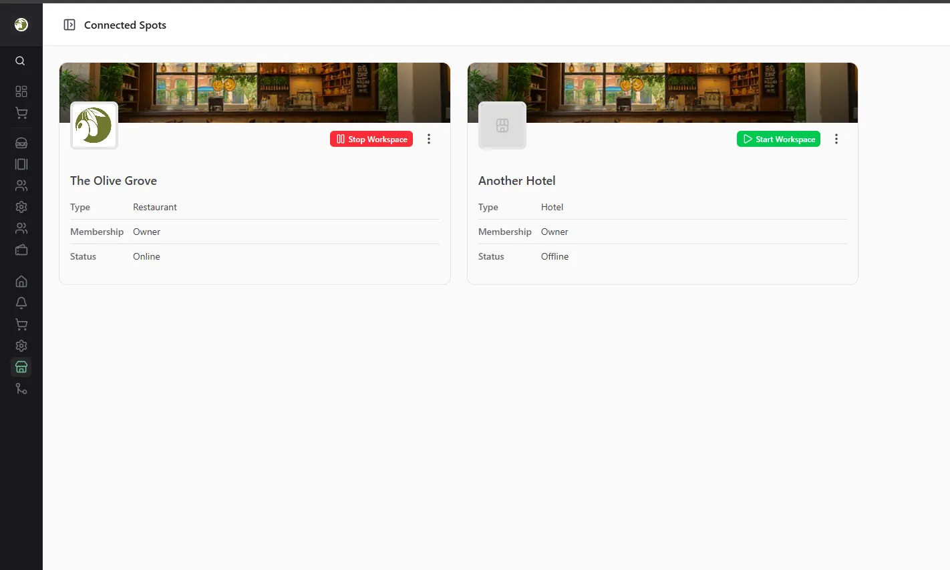Open The Olive Grove three-dot options menu
Image resolution: width=950 pixels, height=570 pixels.
[x=429, y=139]
